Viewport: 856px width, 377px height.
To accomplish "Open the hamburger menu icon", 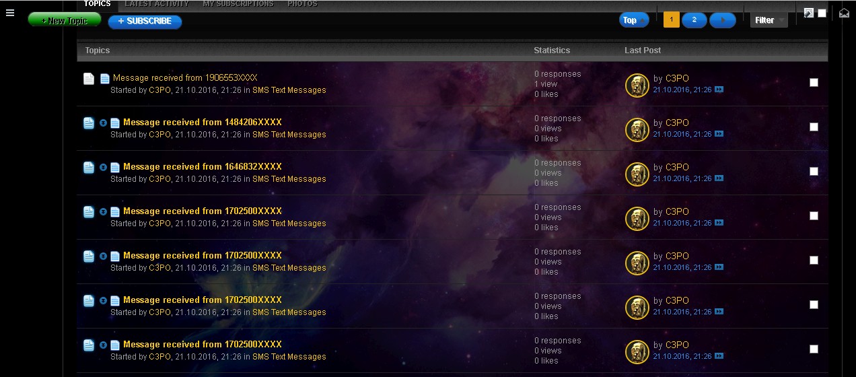I will tap(10, 13).
